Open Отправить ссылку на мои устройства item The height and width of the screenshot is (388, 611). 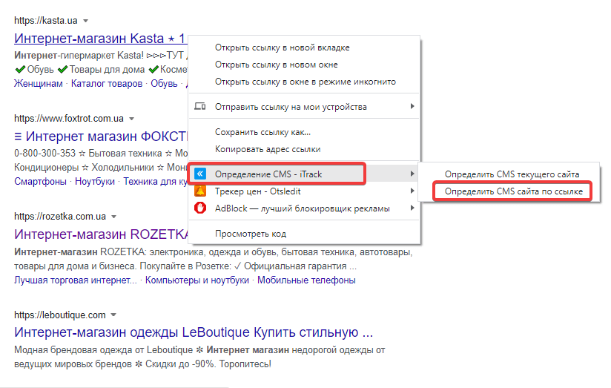pyautogui.click(x=304, y=106)
